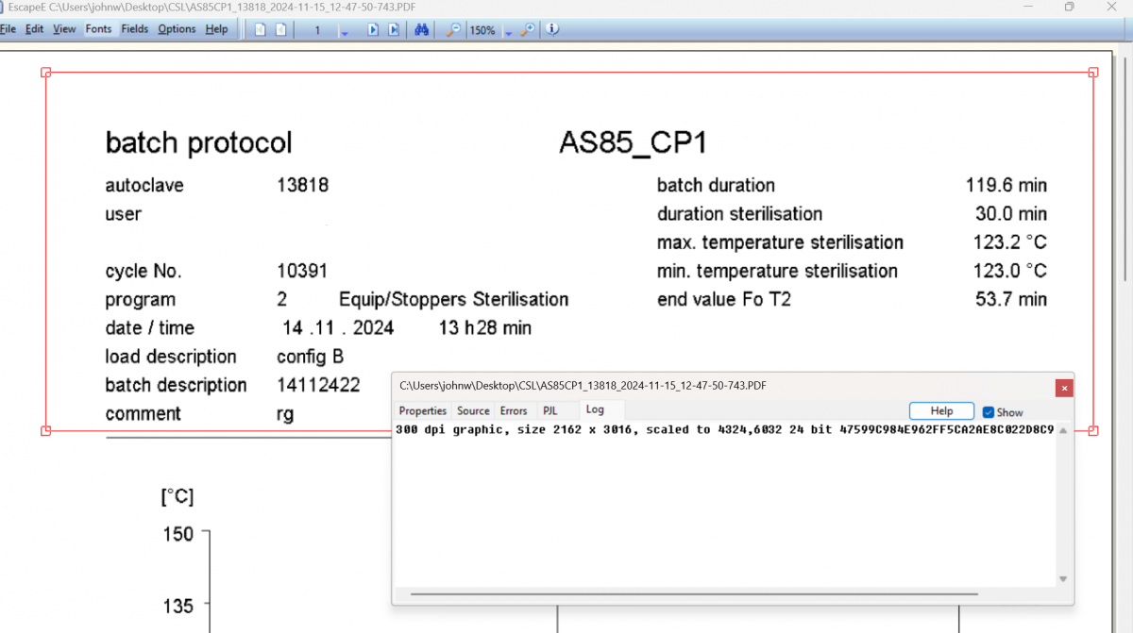Open Find with the binoculars icon
This screenshot has width=1133, height=633.
[422, 29]
